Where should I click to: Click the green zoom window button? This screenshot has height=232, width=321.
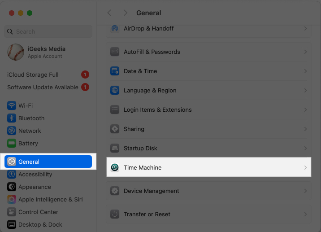(30, 13)
